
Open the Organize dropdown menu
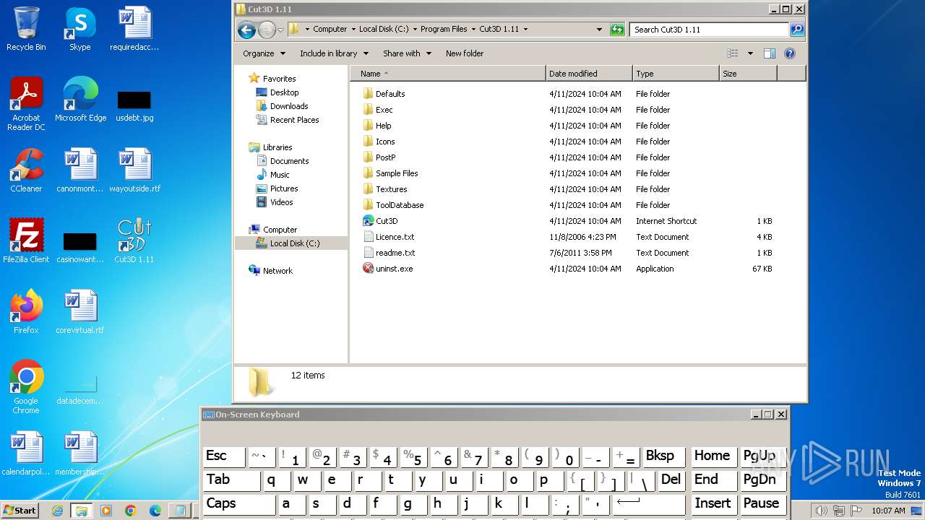tap(264, 53)
